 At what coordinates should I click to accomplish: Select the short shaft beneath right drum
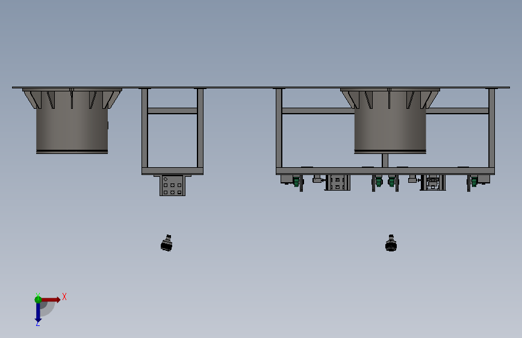click(x=385, y=161)
